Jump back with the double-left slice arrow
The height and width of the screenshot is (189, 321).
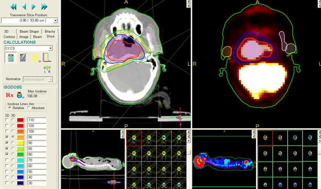[x=14, y=7]
